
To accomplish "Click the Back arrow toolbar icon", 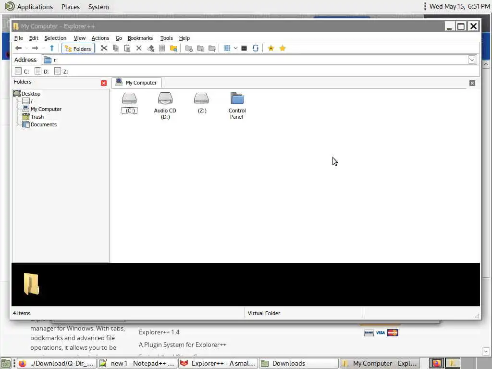I will coord(19,48).
